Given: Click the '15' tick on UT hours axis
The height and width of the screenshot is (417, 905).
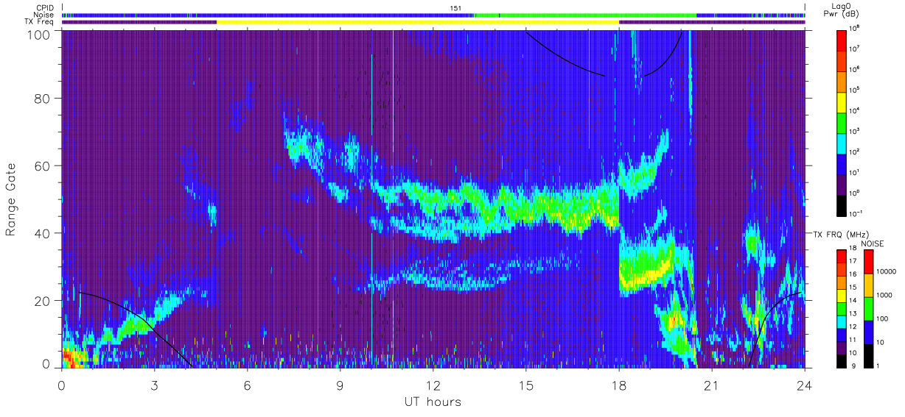Looking at the screenshot, I should click(526, 385).
